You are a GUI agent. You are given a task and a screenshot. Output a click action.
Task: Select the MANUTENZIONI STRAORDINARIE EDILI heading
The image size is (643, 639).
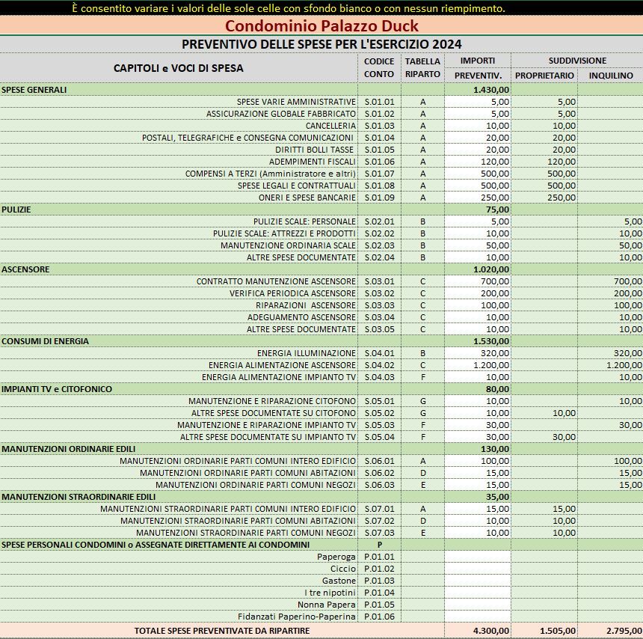[79, 497]
